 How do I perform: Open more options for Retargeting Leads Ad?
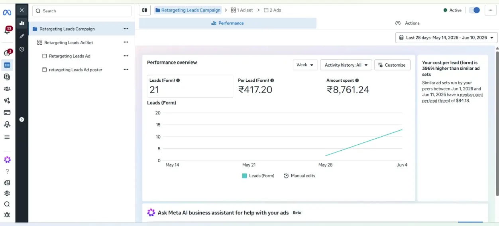(x=126, y=56)
